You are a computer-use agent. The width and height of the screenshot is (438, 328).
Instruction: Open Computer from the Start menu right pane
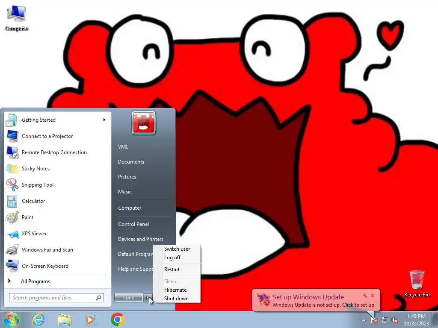coord(130,208)
